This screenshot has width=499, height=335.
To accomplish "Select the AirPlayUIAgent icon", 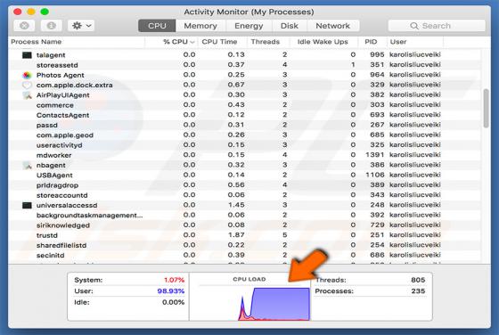I will coord(28,95).
